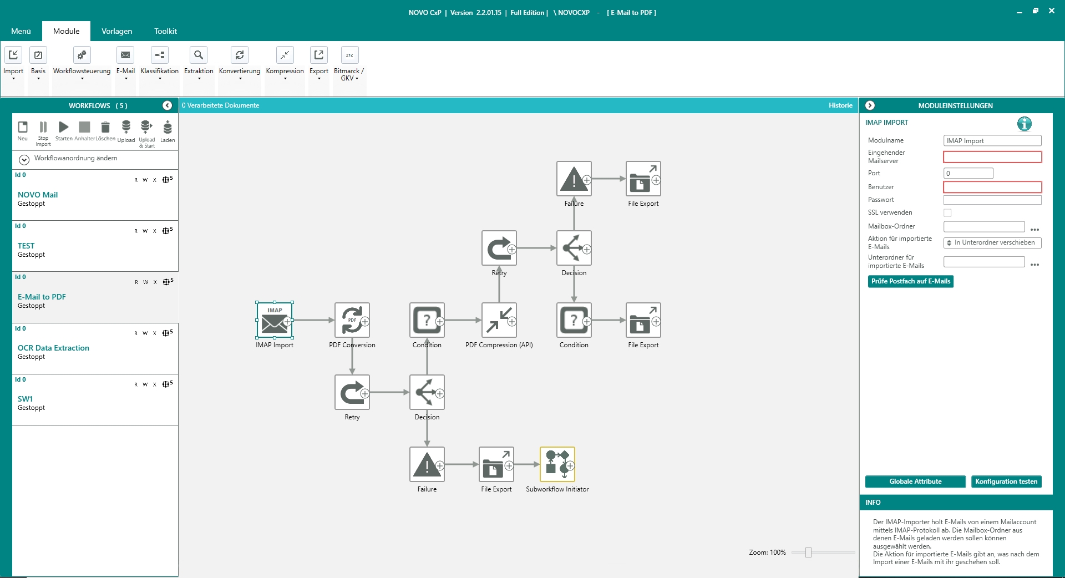Click the Benutzer input field
This screenshot has height=578, width=1065.
coord(992,187)
